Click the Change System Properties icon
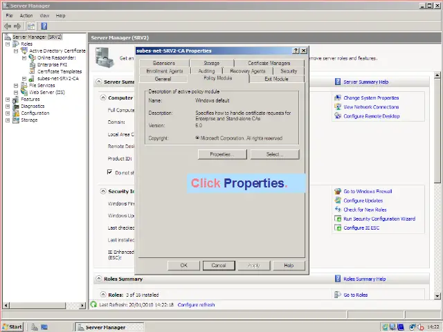 [x=338, y=98]
